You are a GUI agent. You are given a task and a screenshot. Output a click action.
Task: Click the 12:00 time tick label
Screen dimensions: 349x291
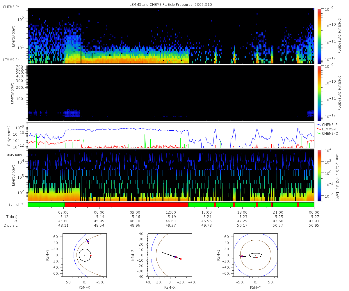(171, 212)
